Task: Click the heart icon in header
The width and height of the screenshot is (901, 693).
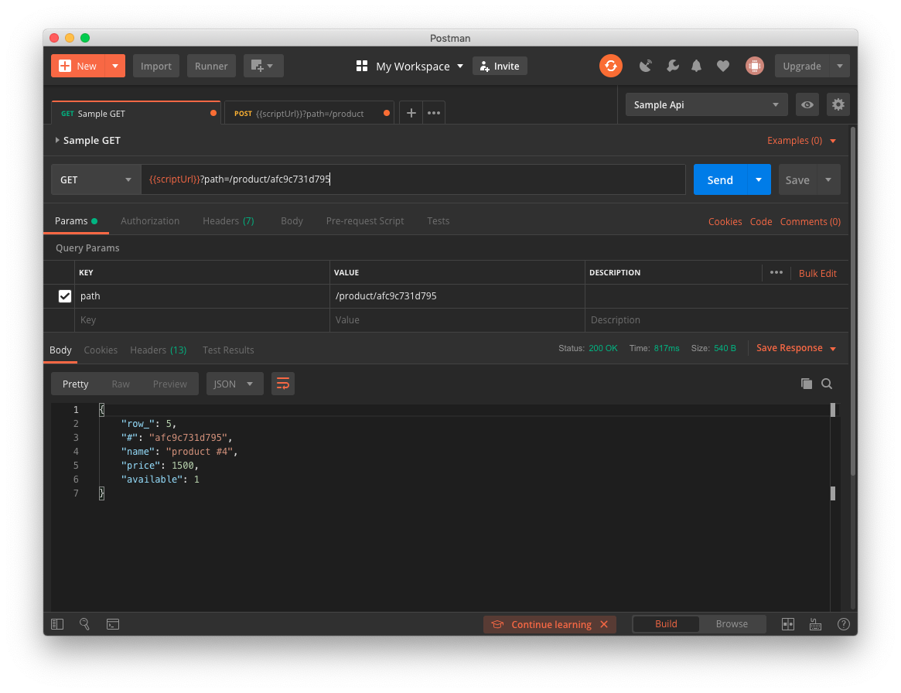Action: click(723, 66)
